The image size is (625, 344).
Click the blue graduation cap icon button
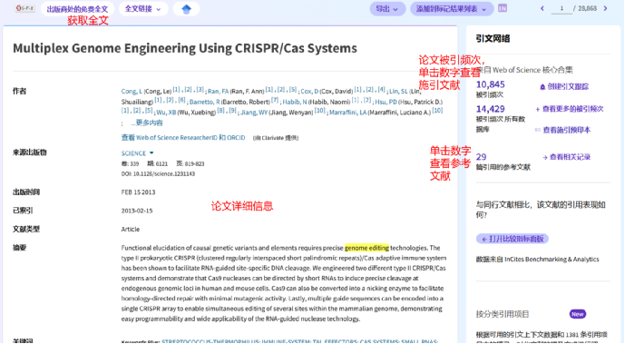pos(186,9)
